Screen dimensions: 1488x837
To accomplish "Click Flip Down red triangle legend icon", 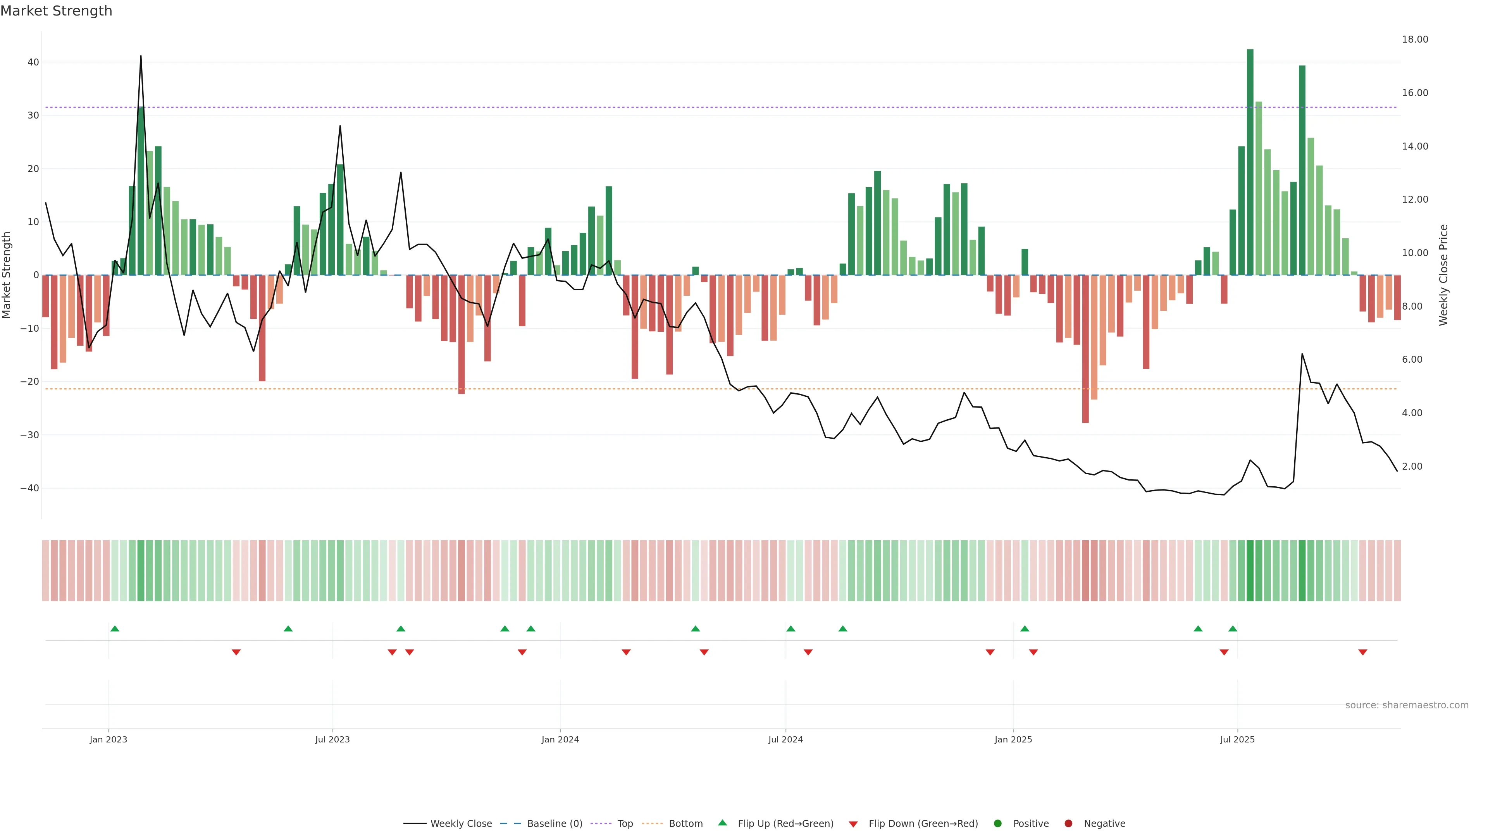I will (853, 824).
